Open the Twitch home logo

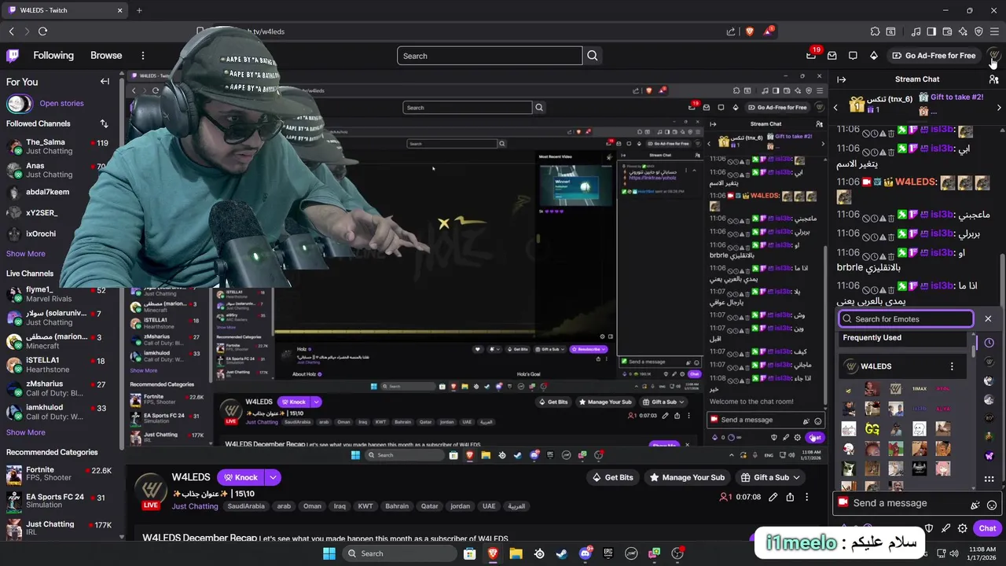tap(13, 56)
